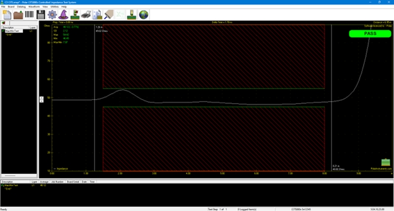Image resolution: width=394 pixels, height=211 pixels.
Task: Click the left panel horizontal scrollbar
Action: pyautogui.click(x=19, y=176)
